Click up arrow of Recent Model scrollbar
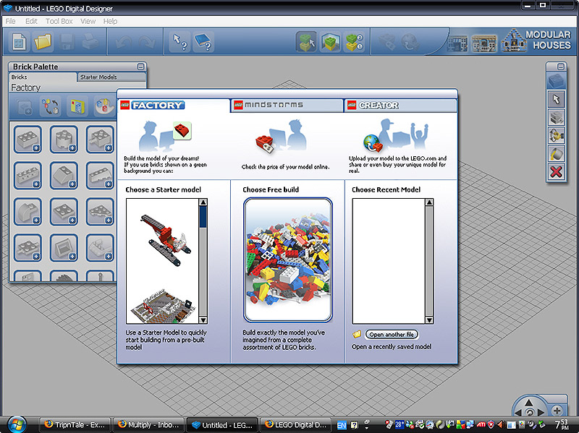This screenshot has width=579, height=433. [429, 202]
